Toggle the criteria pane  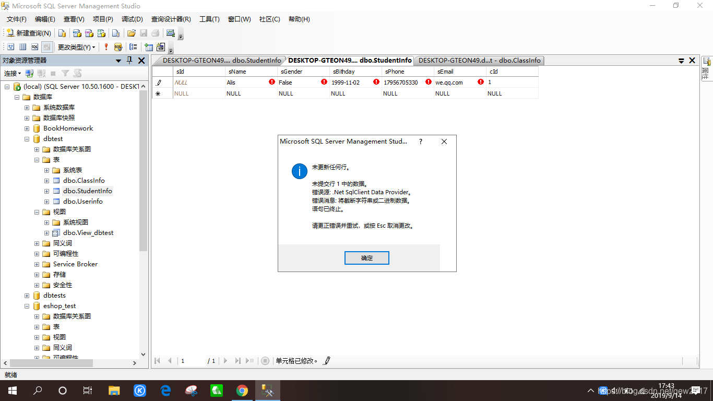pyautogui.click(x=22, y=47)
